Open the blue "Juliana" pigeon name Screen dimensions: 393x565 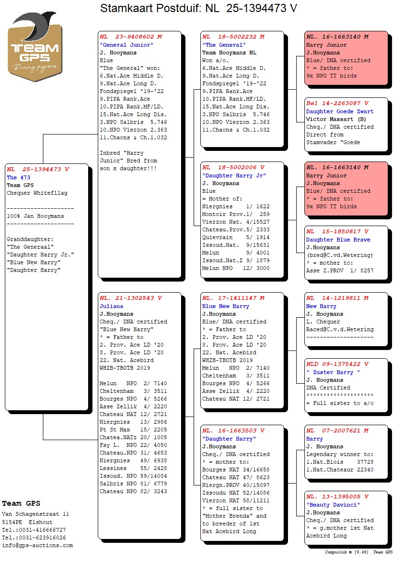pos(111,306)
